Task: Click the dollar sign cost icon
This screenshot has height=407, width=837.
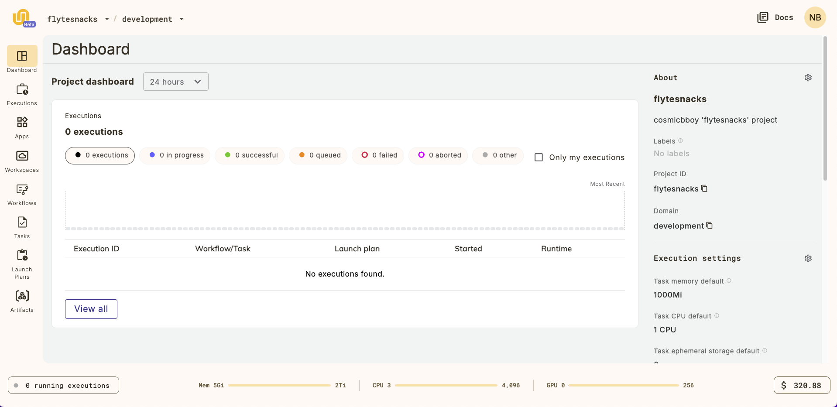Action: tap(784, 385)
